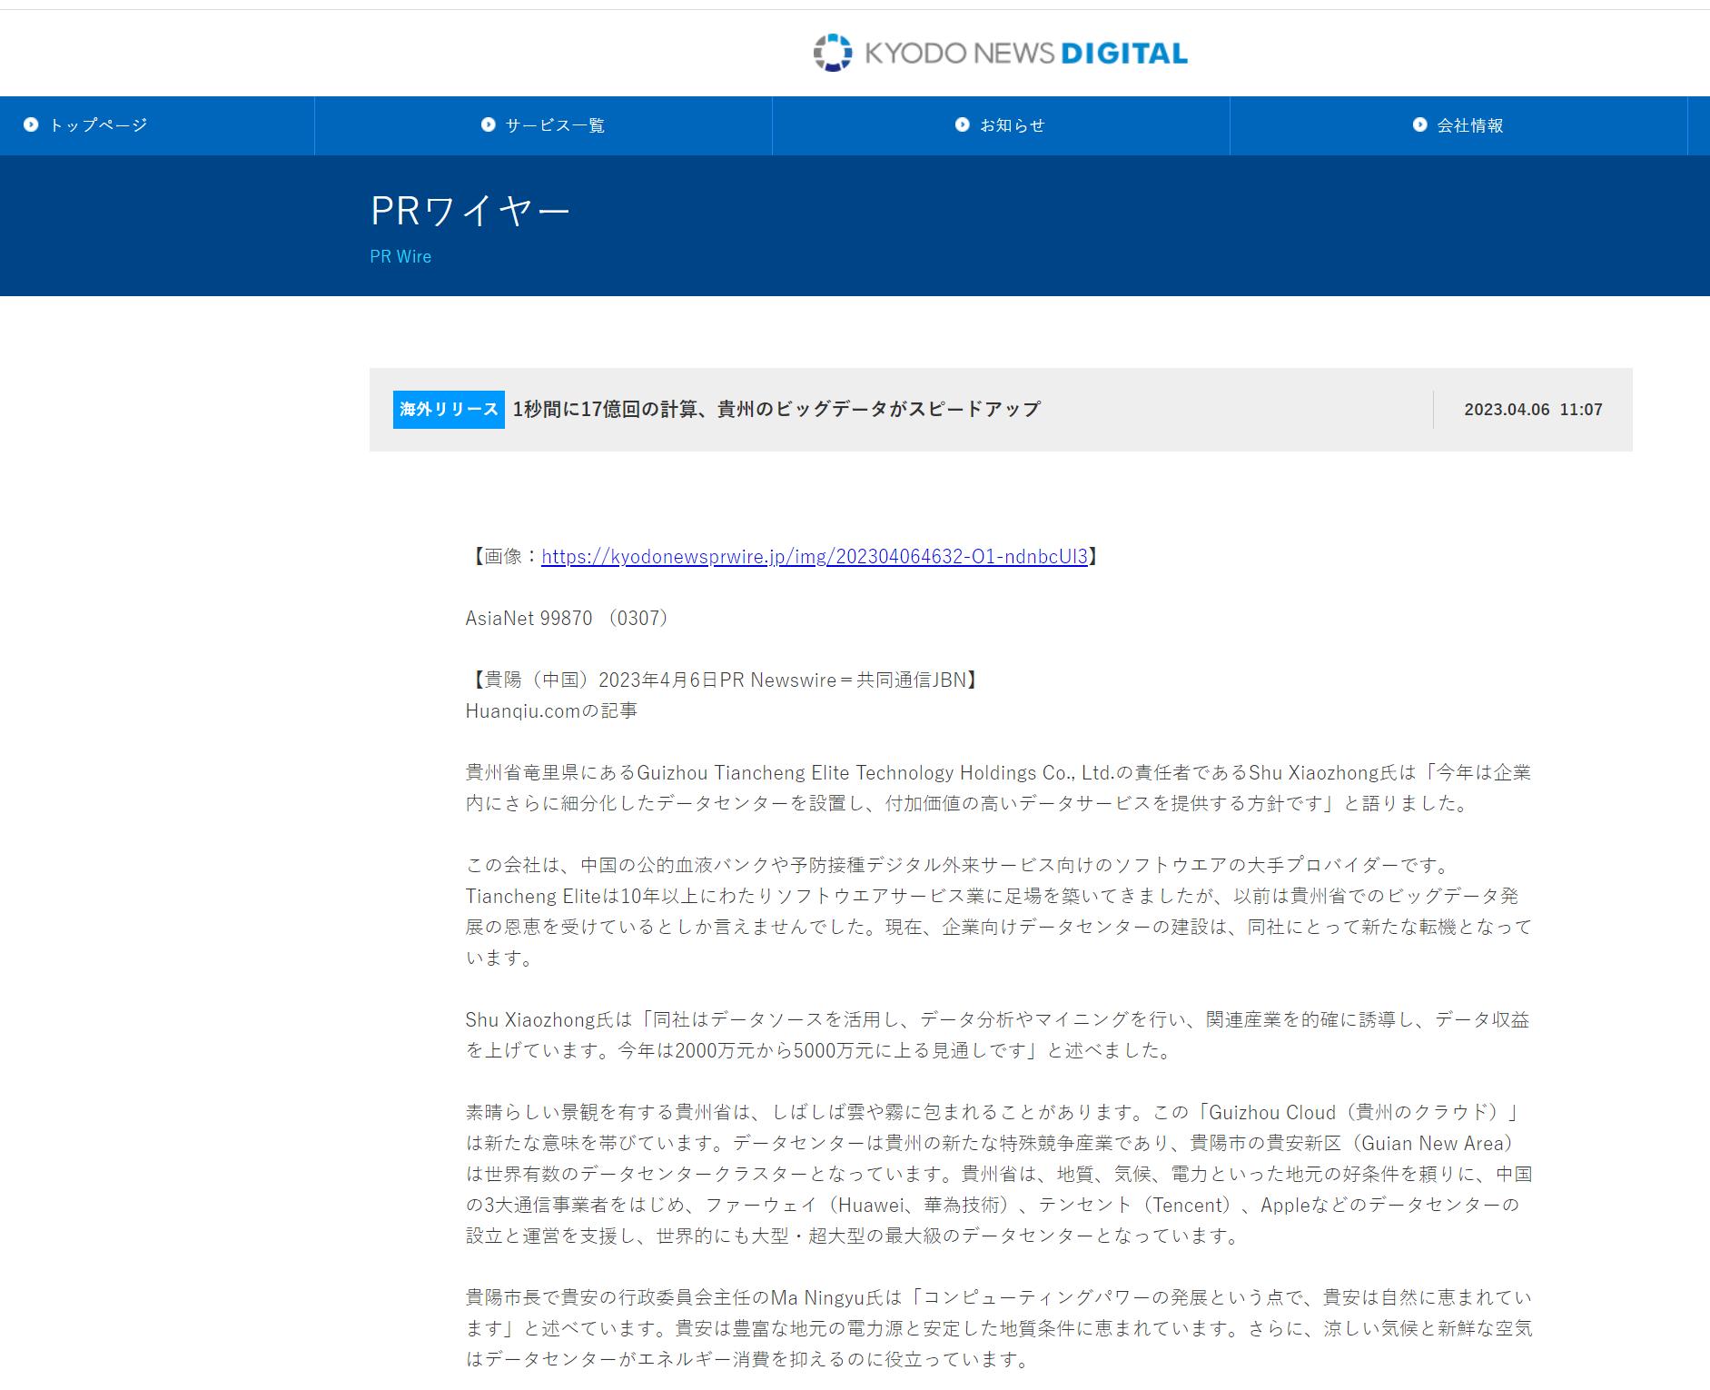Click the arrow icon beside サービス一覧
Image resolution: width=1710 pixels, height=1390 pixels.
489,125
